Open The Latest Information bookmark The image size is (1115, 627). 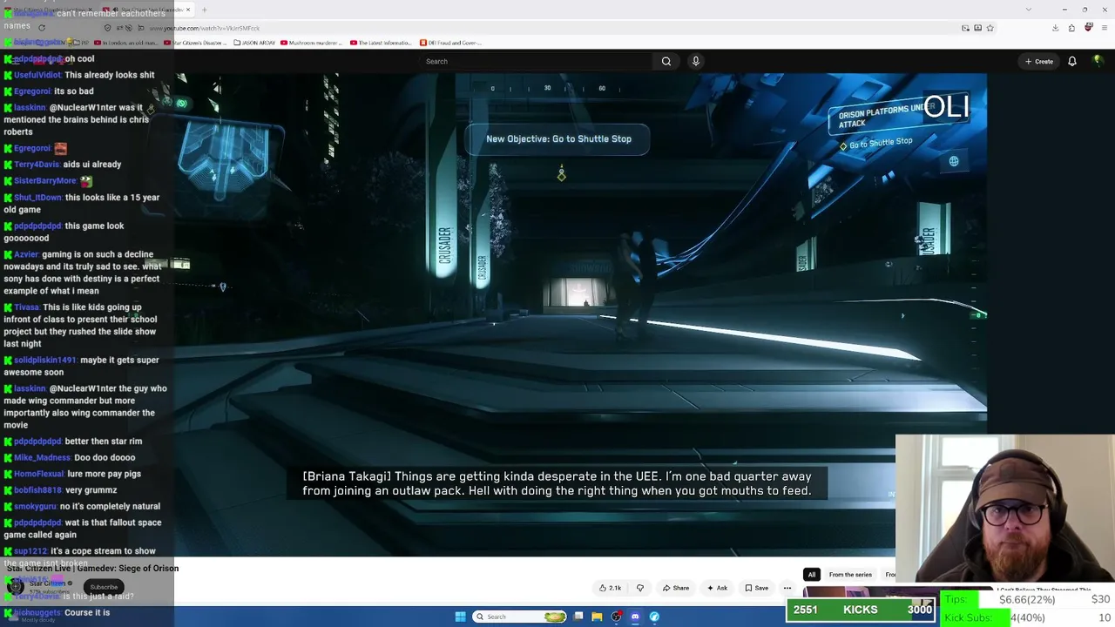381,43
